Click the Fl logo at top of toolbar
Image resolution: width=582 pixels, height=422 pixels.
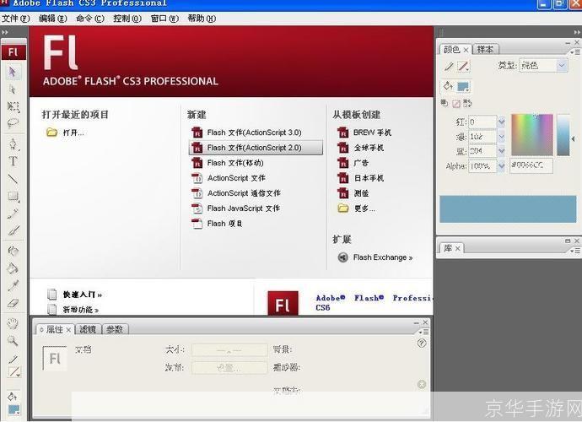tap(13, 52)
